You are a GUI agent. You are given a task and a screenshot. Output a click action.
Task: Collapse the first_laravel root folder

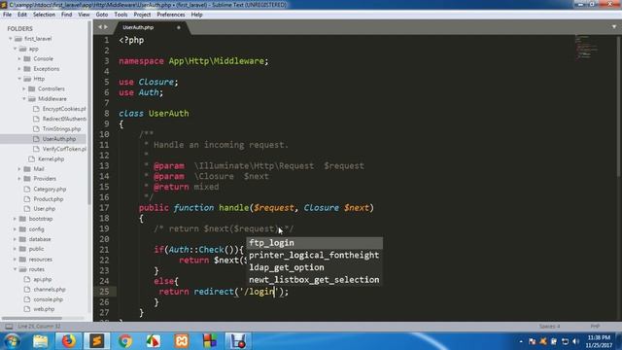click(x=11, y=39)
